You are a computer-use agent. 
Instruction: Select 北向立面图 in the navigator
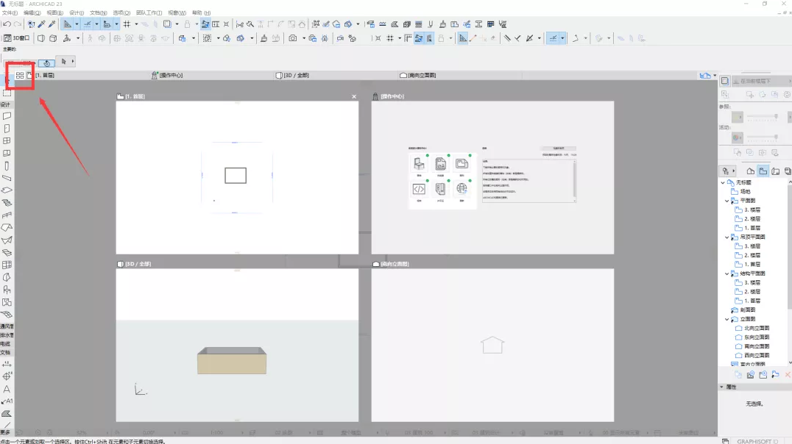tap(756, 328)
